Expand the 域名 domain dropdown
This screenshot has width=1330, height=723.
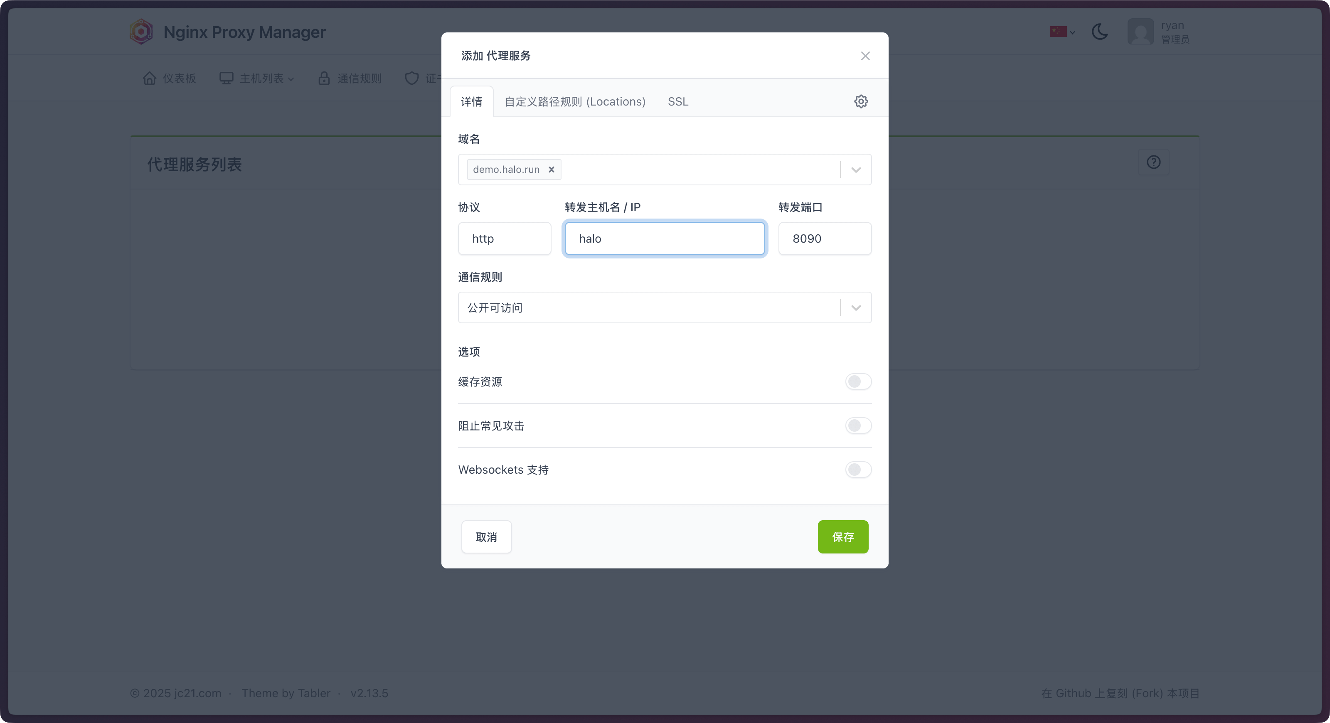pyautogui.click(x=855, y=169)
